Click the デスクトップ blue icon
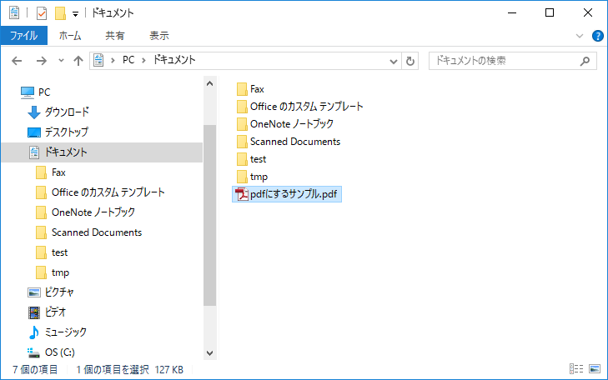Image resolution: width=608 pixels, height=380 pixels. (34, 132)
